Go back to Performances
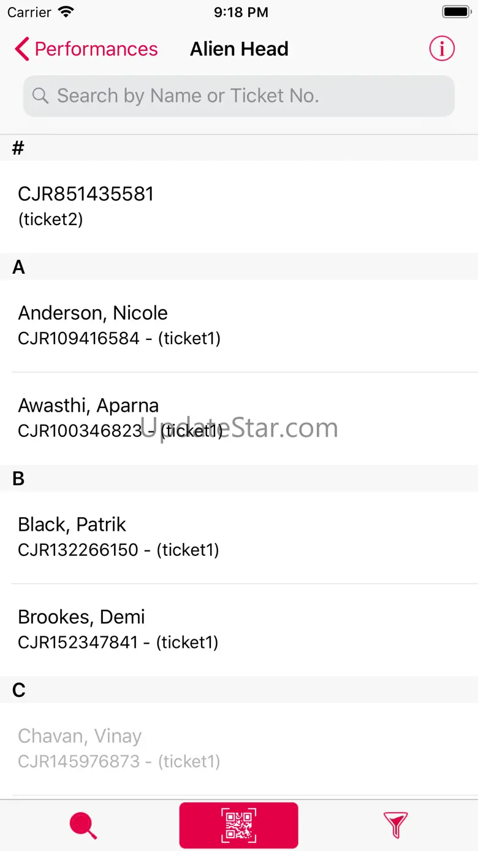 96,49
